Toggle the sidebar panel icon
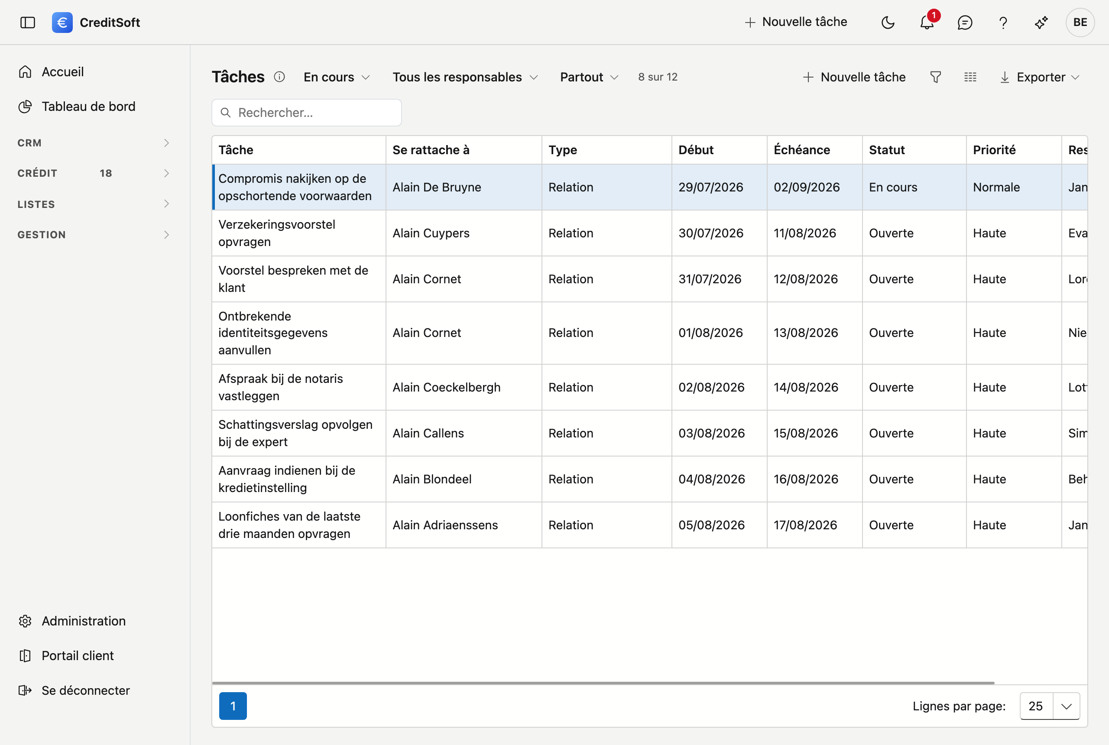 (28, 23)
